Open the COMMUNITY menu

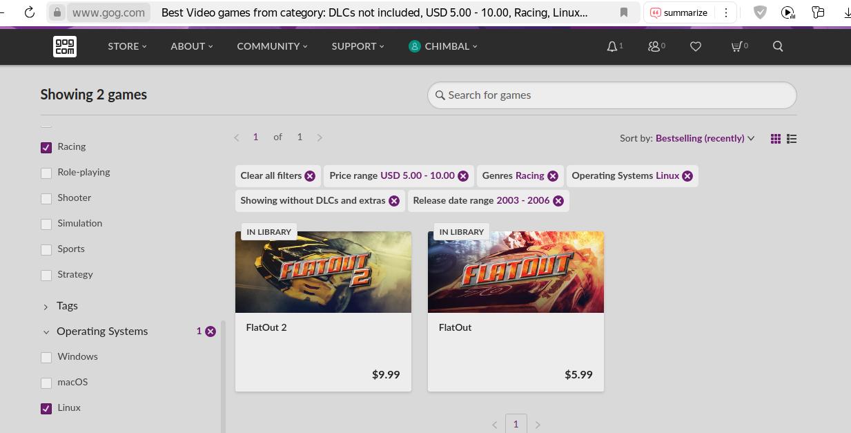coord(272,46)
